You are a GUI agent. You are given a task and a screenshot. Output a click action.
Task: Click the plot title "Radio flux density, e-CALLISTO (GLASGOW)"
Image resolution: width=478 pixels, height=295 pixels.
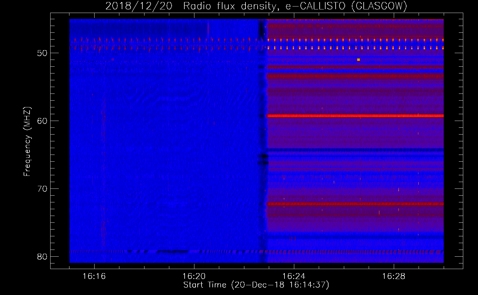coord(295,6)
